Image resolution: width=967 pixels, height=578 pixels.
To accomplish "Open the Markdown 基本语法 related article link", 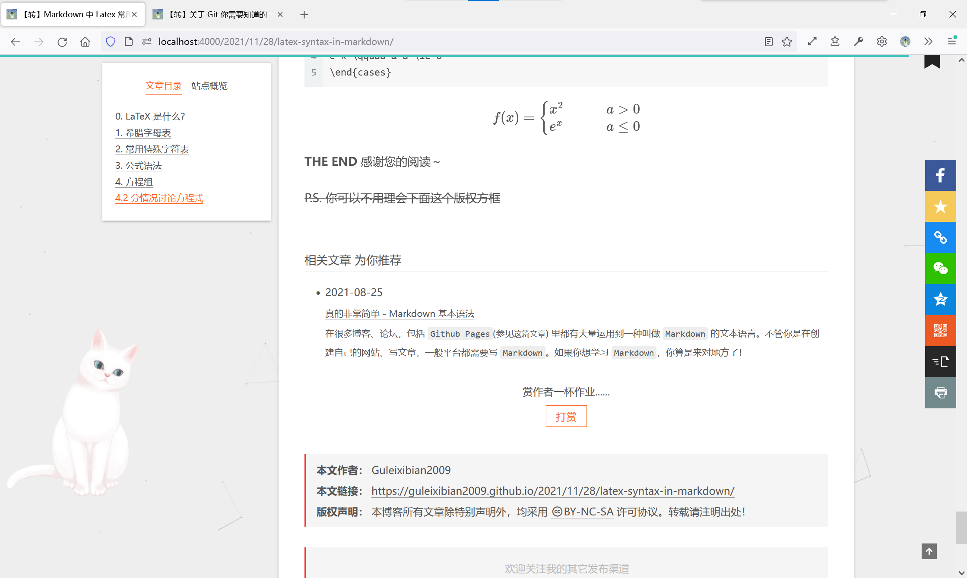I will pyautogui.click(x=399, y=314).
